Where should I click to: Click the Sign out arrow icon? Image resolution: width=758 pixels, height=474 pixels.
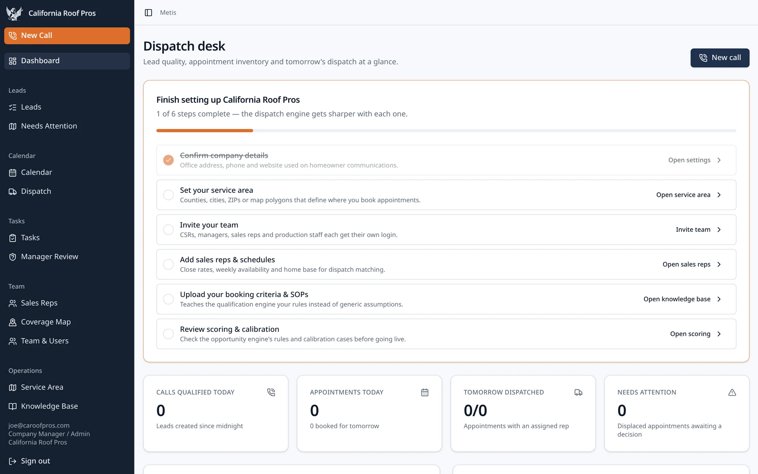click(x=13, y=461)
